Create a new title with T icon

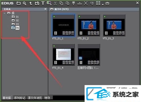tap(43, 3)
